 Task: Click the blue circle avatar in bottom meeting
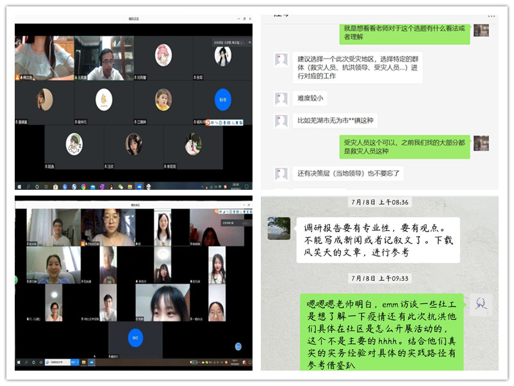click(x=135, y=339)
